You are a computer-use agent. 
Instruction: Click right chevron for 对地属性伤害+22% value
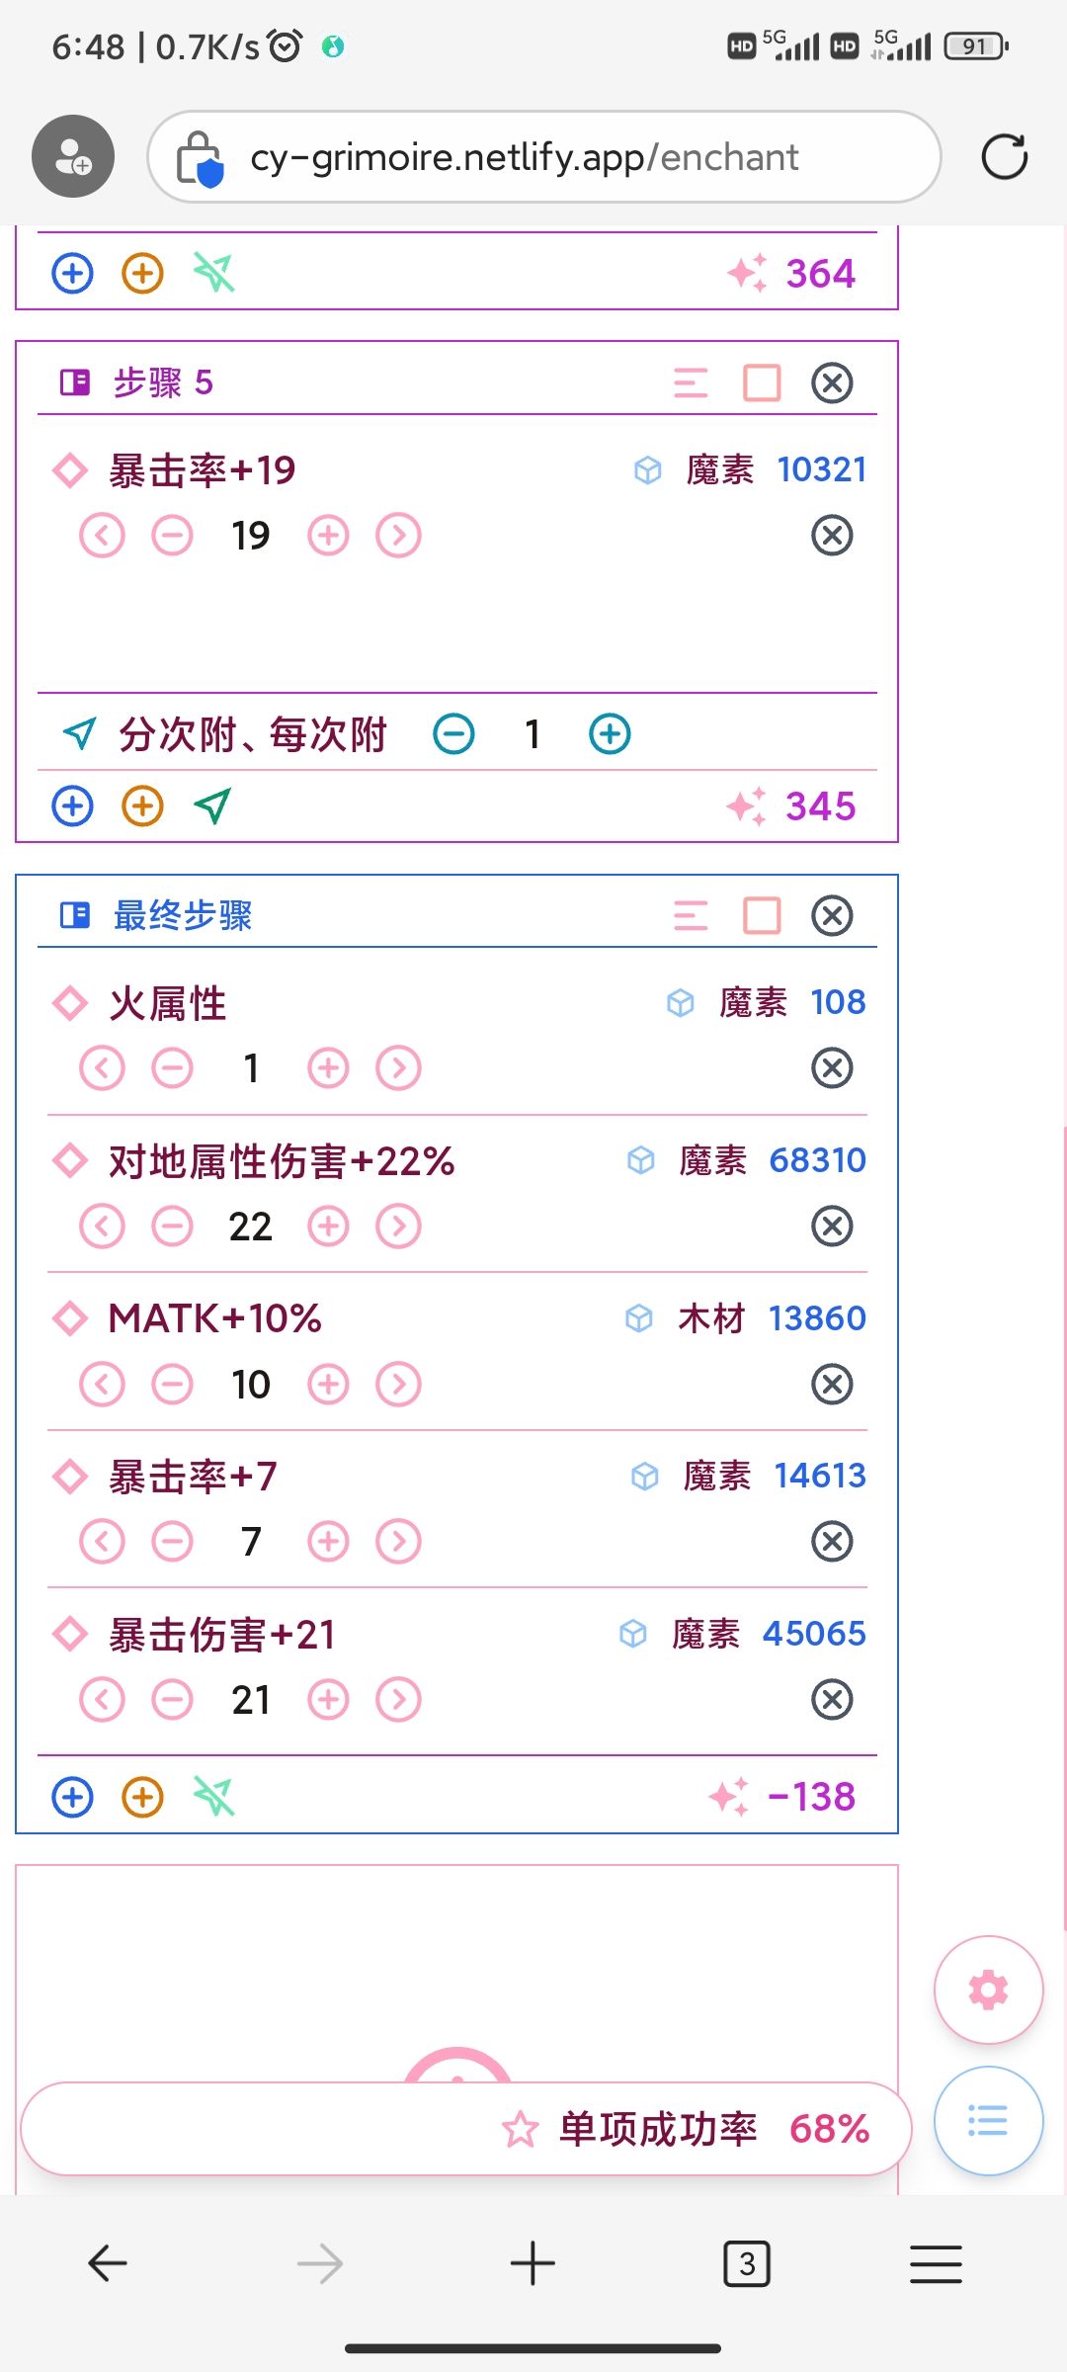pyautogui.click(x=398, y=1227)
